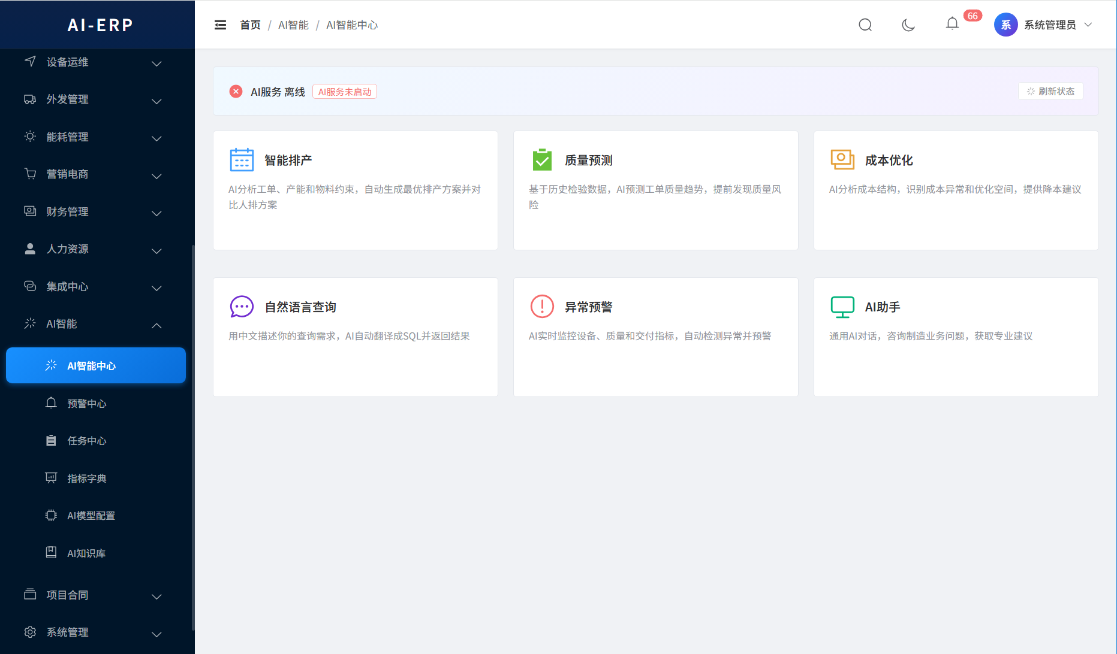Image resolution: width=1117 pixels, height=654 pixels.
Task: Click the 财务管理 sidebar icon
Action: (30, 211)
